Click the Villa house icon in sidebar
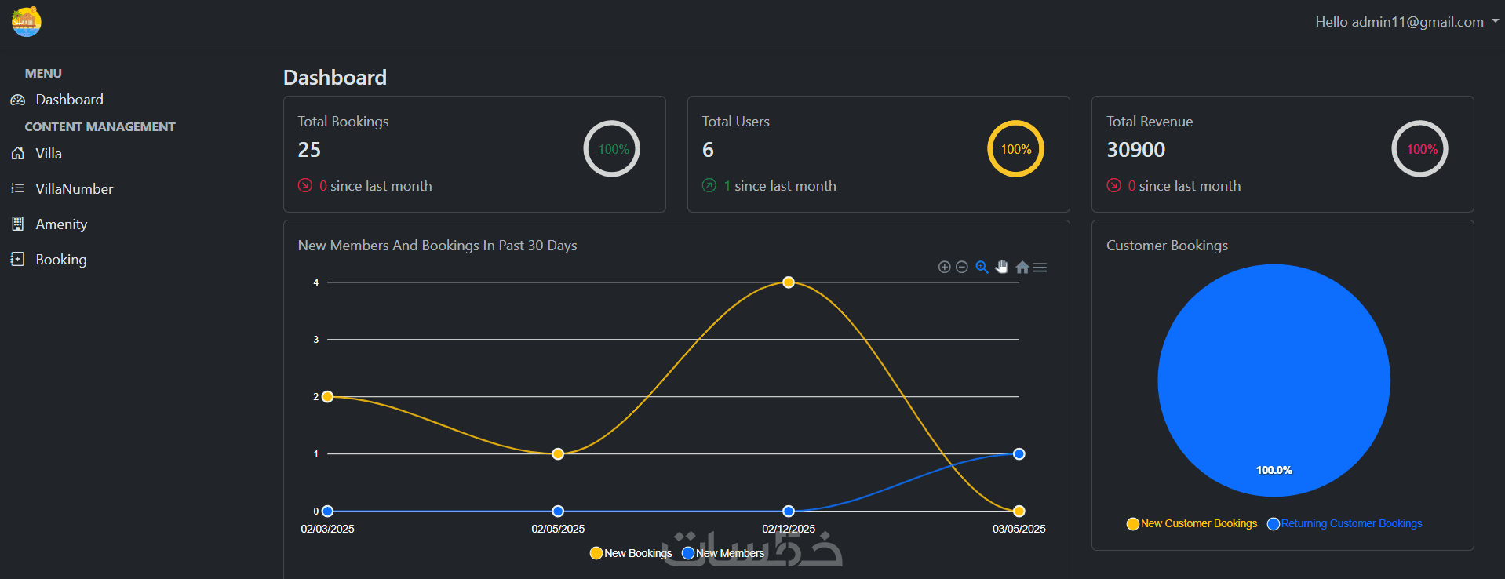The height and width of the screenshot is (579, 1505). coord(18,154)
